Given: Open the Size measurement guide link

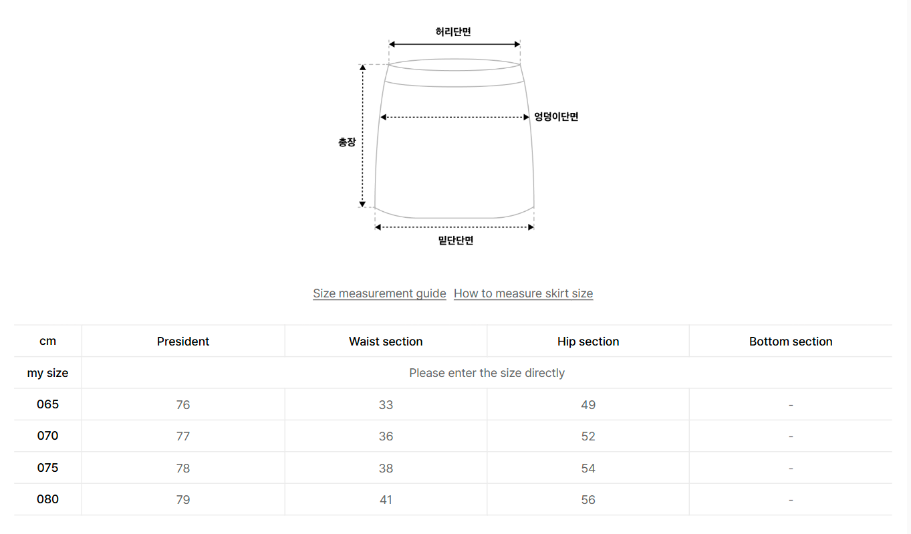Looking at the screenshot, I should 379,293.
